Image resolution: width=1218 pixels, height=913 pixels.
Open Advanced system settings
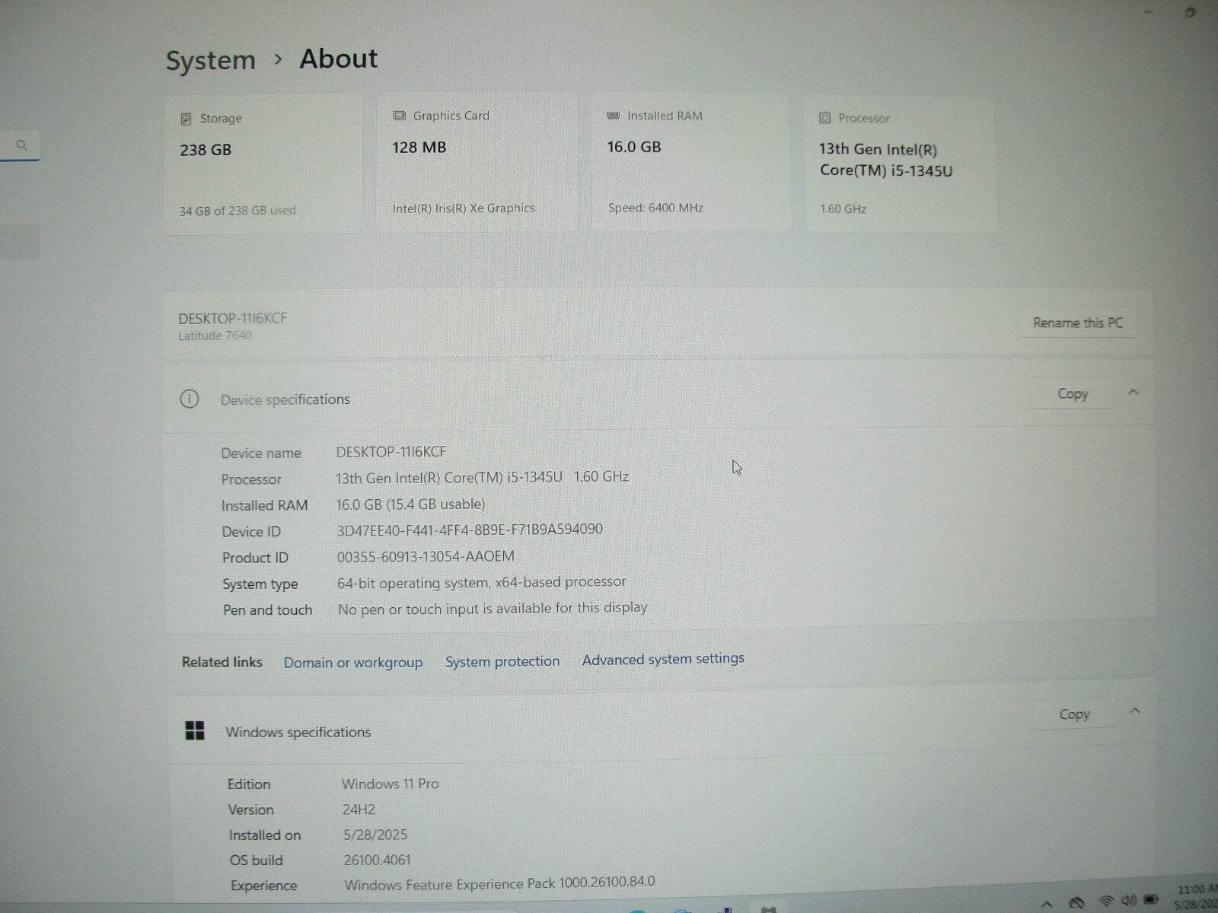[663, 659]
